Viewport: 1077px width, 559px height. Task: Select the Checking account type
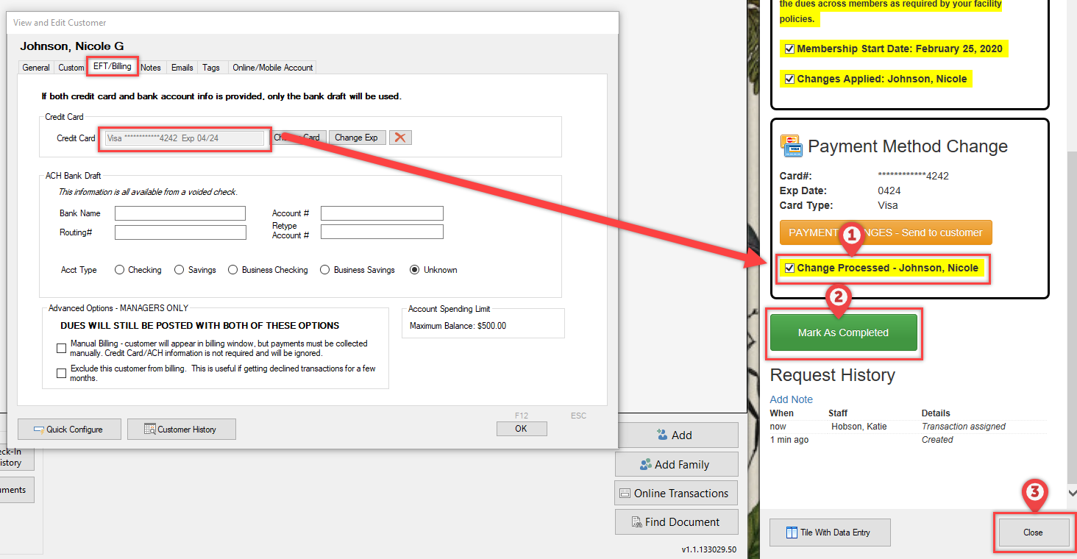pyautogui.click(x=120, y=270)
